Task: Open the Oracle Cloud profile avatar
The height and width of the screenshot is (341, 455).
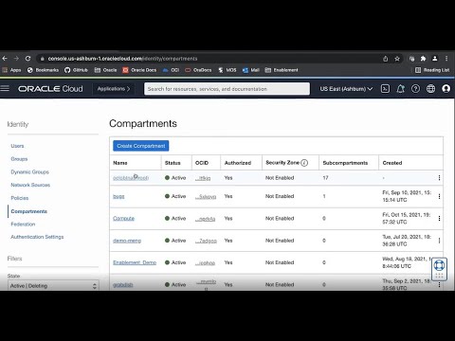Action: pyautogui.click(x=446, y=89)
